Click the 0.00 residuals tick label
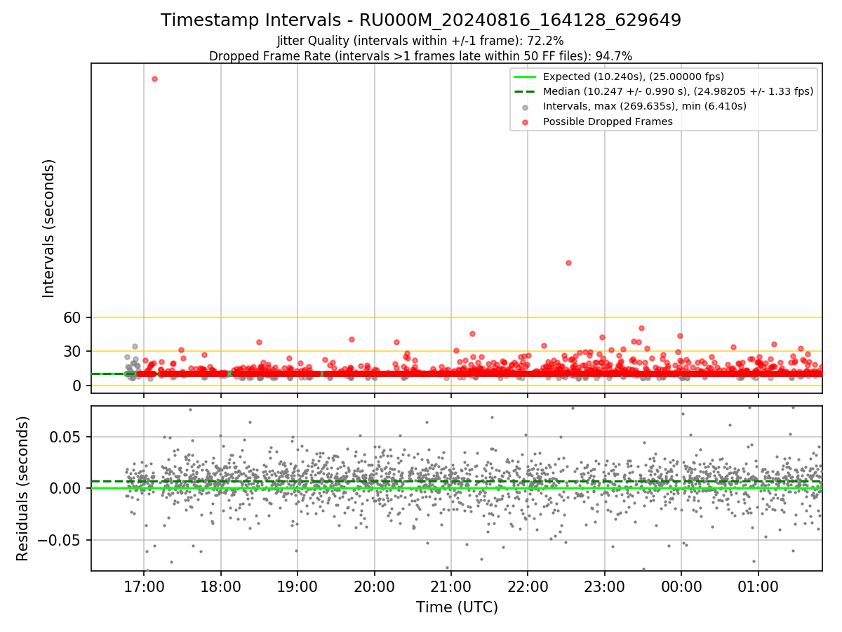The image size is (842, 632). (67, 488)
